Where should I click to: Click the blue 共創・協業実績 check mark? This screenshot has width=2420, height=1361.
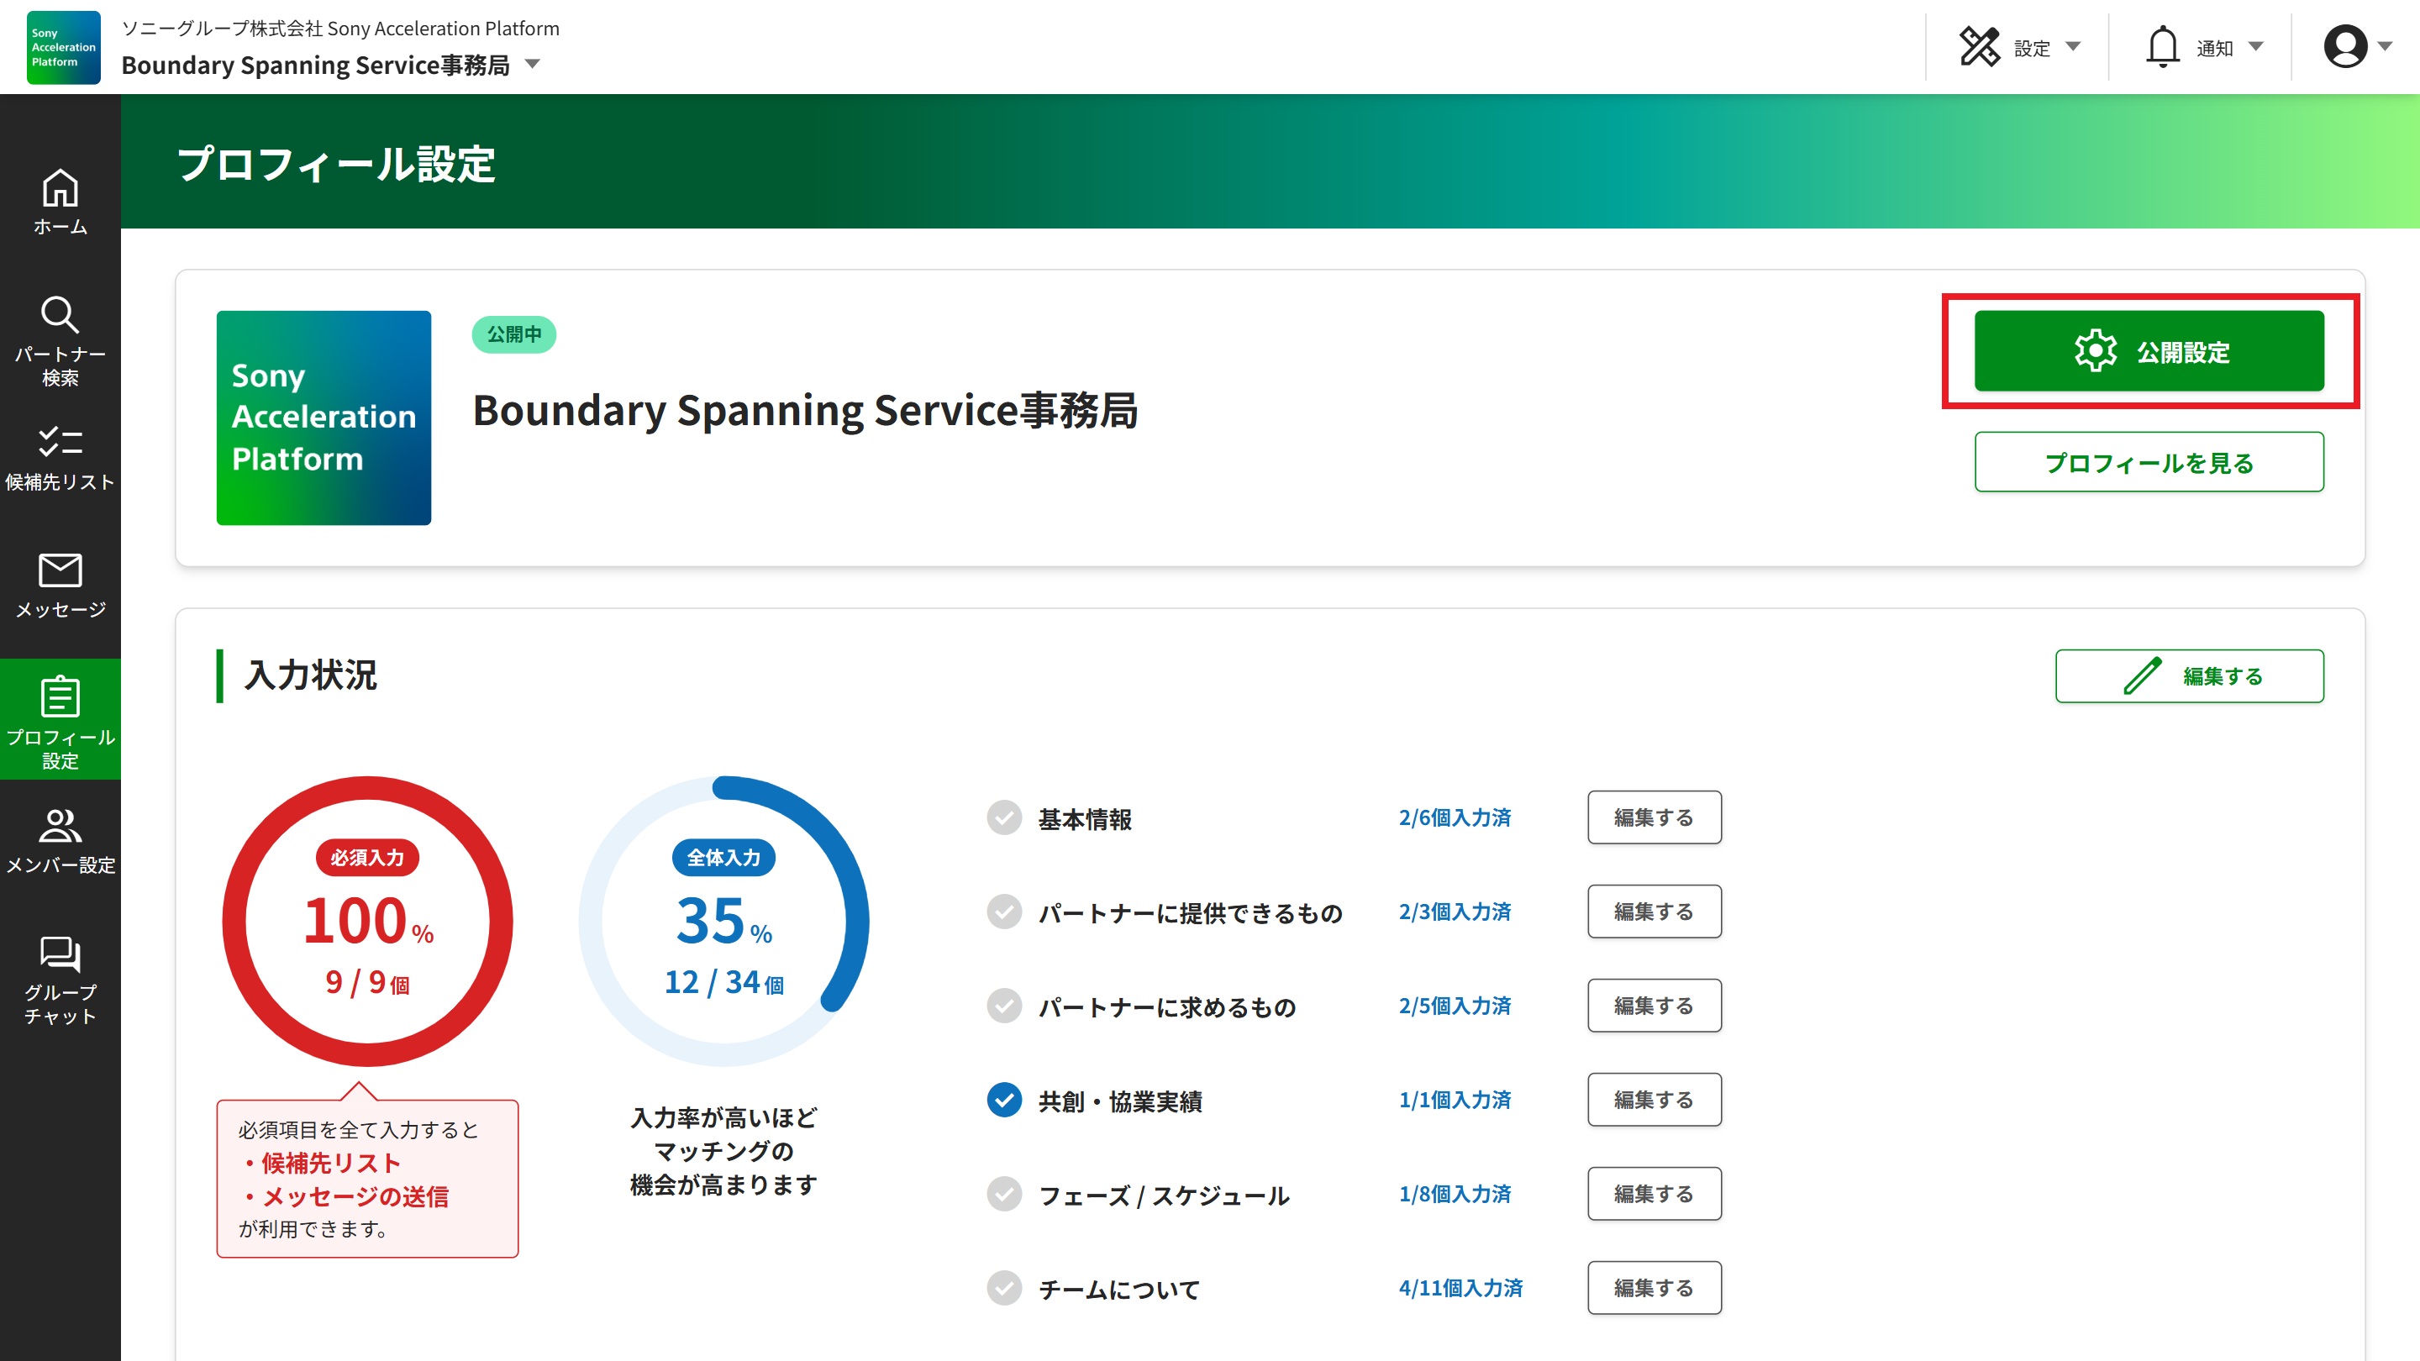coord(1004,1100)
